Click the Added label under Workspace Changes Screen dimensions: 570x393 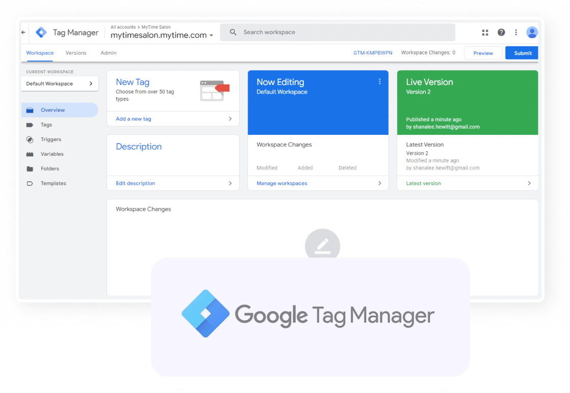tap(305, 167)
